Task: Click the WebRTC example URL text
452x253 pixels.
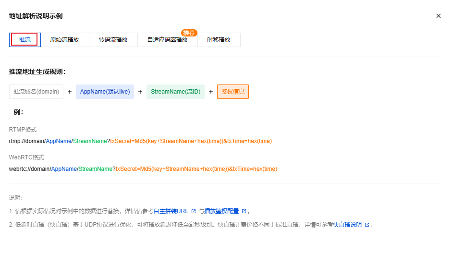Action: 143,169
